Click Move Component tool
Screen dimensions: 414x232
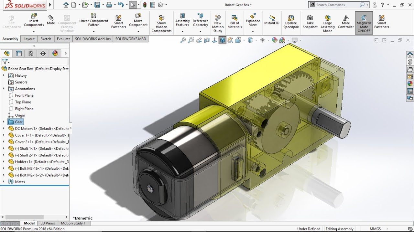138,21
